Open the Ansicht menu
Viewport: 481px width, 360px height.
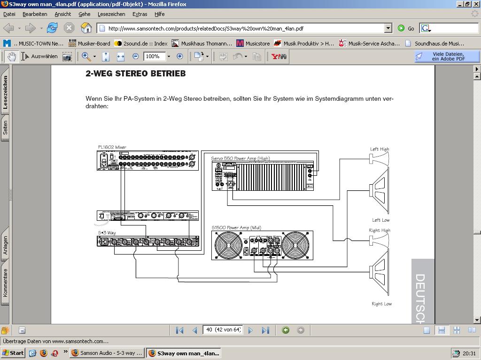point(62,14)
